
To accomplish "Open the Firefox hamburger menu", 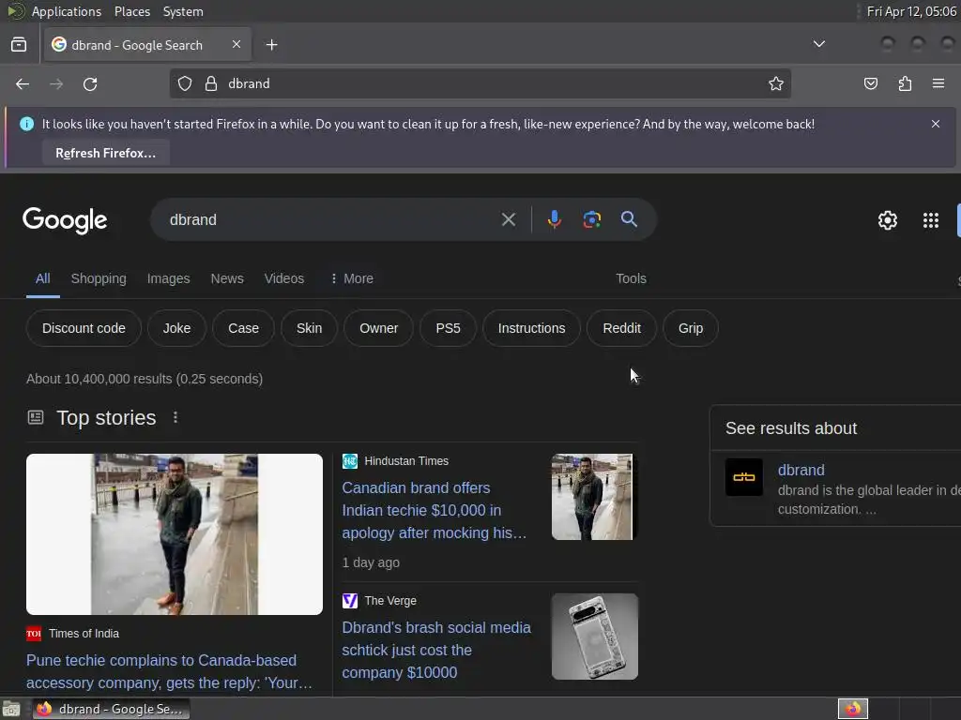I will coord(938,83).
